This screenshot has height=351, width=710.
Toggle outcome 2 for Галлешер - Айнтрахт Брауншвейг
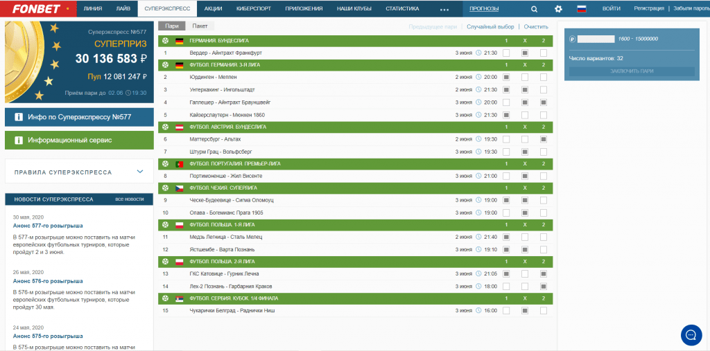(544, 102)
